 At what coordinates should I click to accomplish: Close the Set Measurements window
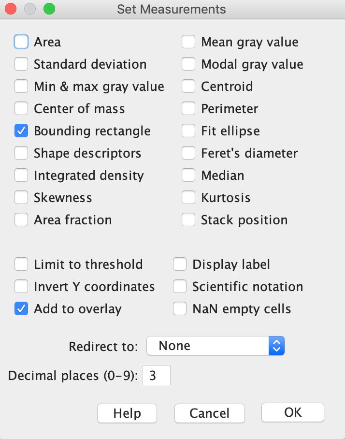click(11, 9)
